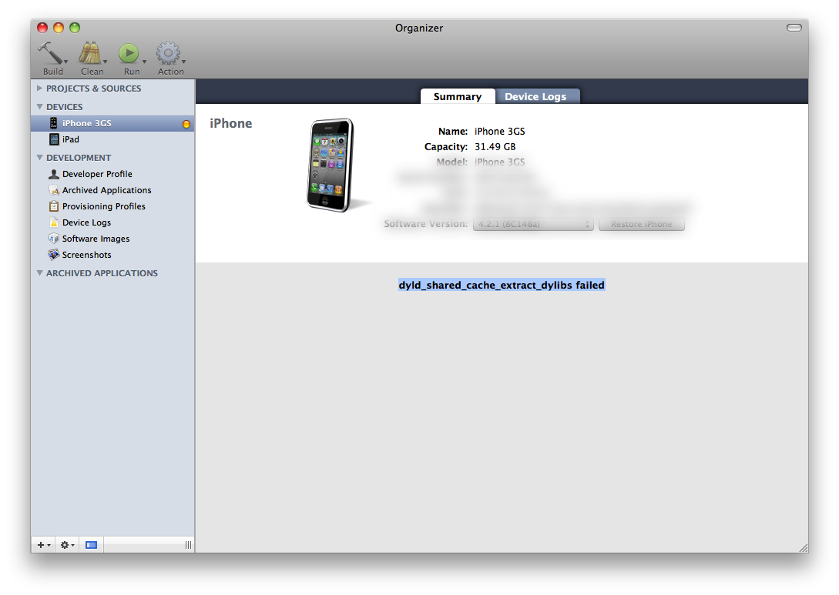Open Device Logs warning icon in sidebar

pos(53,222)
